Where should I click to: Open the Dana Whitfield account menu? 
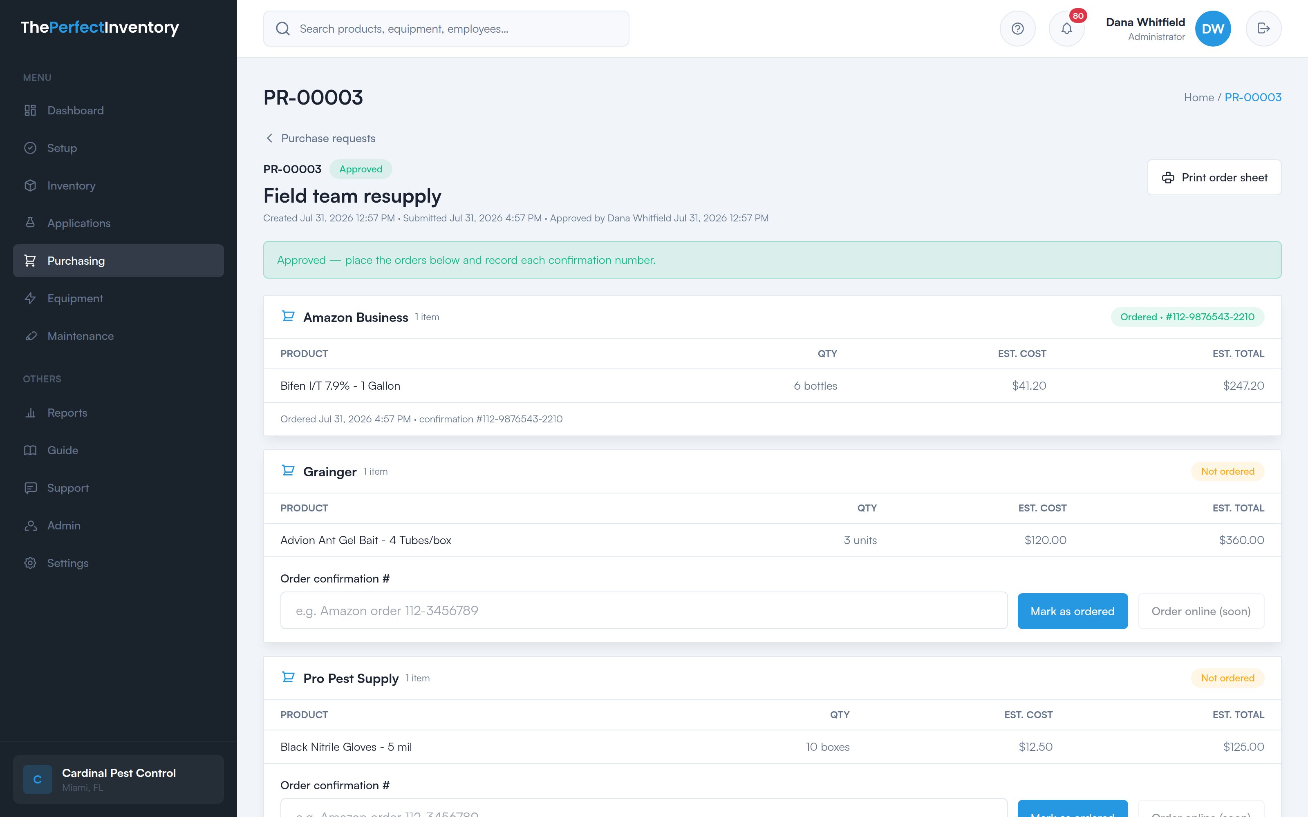point(1145,29)
